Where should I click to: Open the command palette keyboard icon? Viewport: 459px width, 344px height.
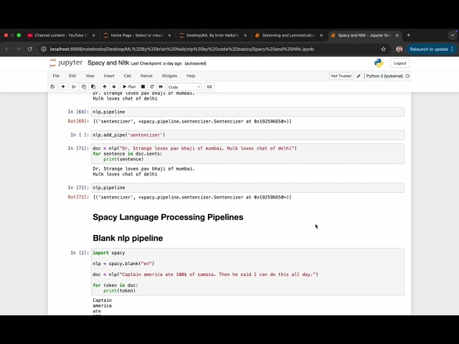click(209, 87)
